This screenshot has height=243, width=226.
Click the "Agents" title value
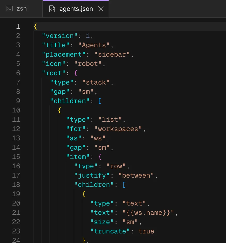(94, 45)
